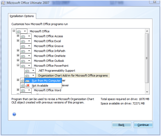Select Microsoft Office InfoPath label

point(50,51)
